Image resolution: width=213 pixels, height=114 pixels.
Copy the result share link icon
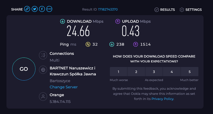tap(27, 9)
